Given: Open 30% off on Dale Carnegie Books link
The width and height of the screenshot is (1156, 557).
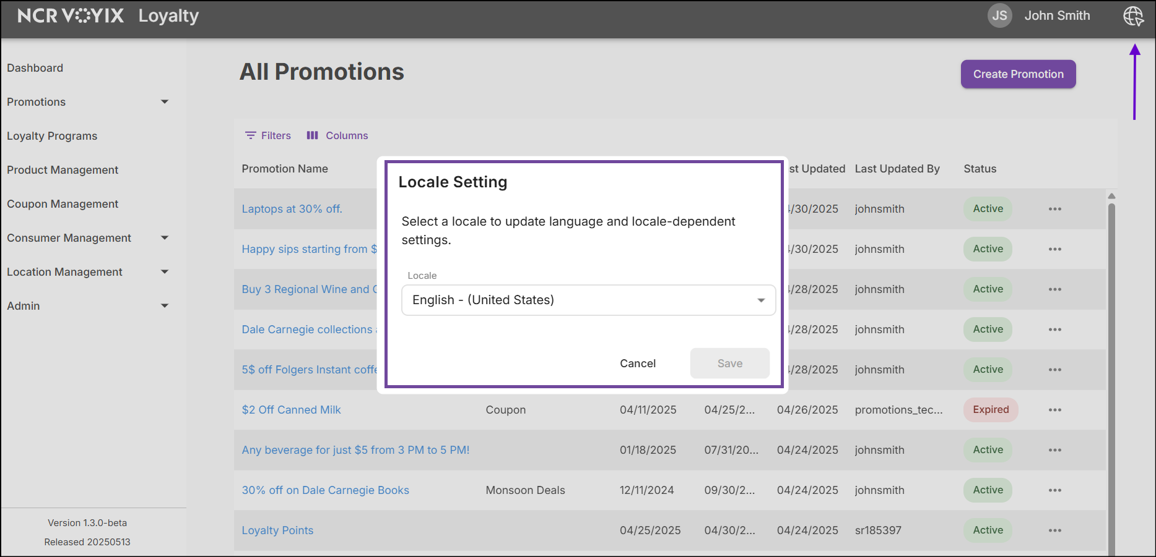Looking at the screenshot, I should (x=325, y=490).
